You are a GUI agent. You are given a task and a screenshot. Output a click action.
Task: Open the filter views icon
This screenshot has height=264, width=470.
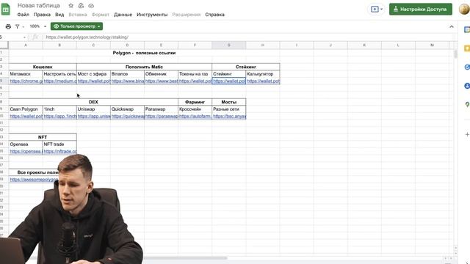[18, 26]
